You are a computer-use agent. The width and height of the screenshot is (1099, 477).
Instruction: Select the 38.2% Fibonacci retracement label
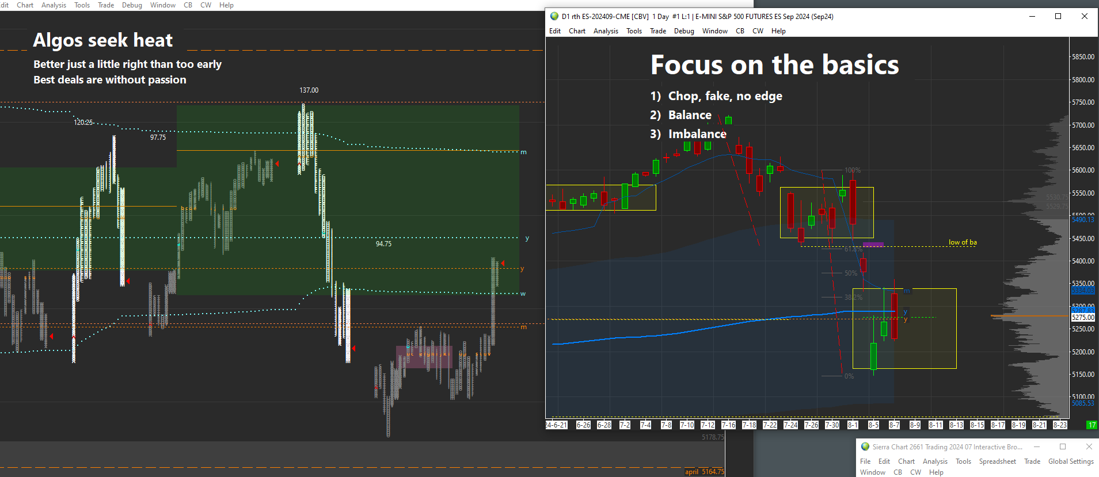tap(853, 297)
